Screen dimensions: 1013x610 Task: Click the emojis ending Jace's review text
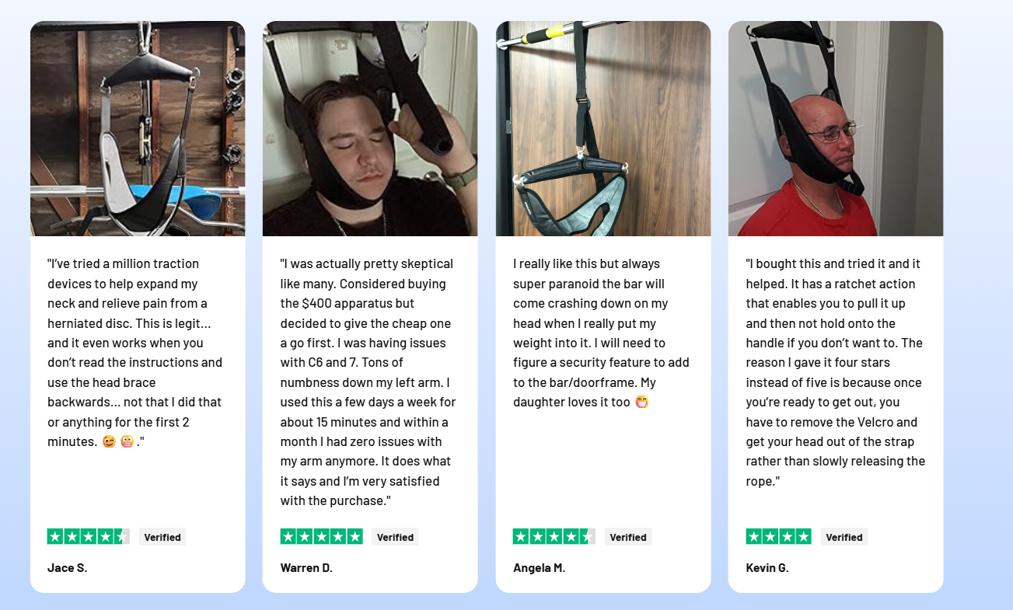(118, 442)
